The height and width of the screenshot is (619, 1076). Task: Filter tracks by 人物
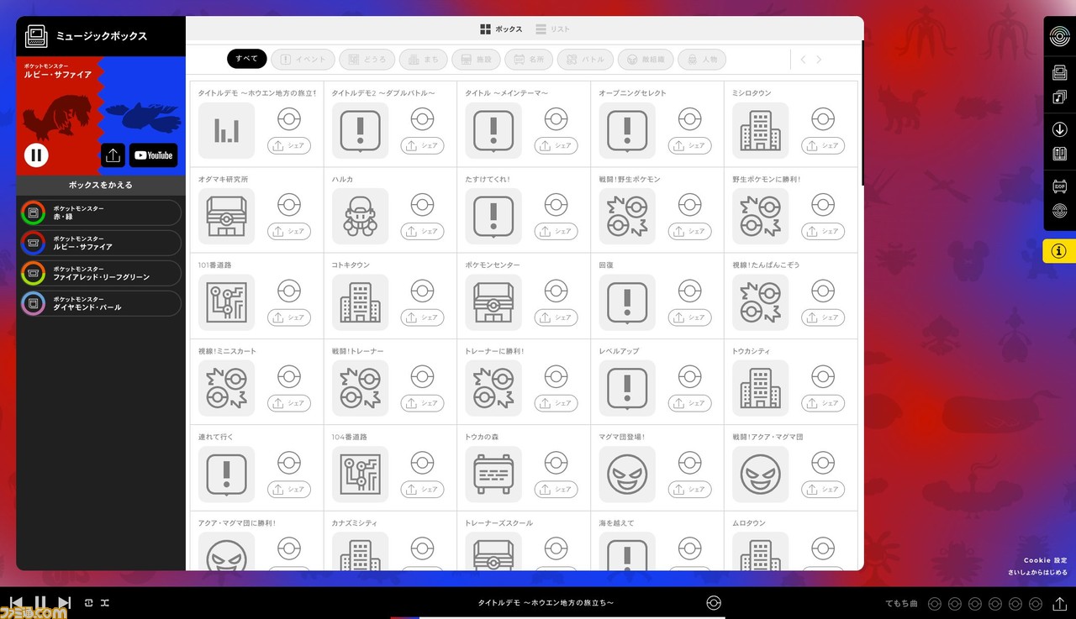702,60
